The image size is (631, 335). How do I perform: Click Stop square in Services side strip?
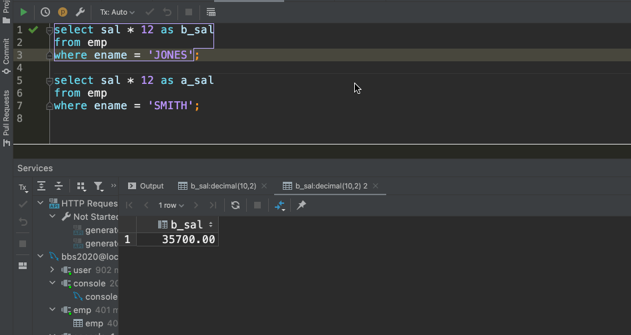[x=23, y=244]
